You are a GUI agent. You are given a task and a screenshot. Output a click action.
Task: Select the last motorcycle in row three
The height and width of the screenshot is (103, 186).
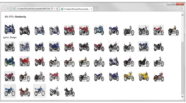159,62
